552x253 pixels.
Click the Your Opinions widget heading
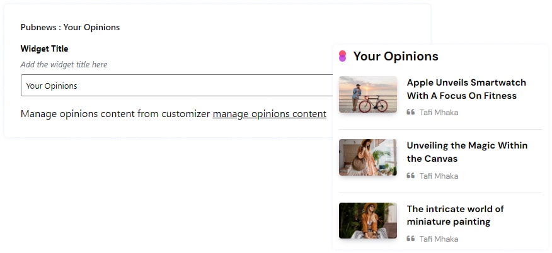(x=396, y=56)
